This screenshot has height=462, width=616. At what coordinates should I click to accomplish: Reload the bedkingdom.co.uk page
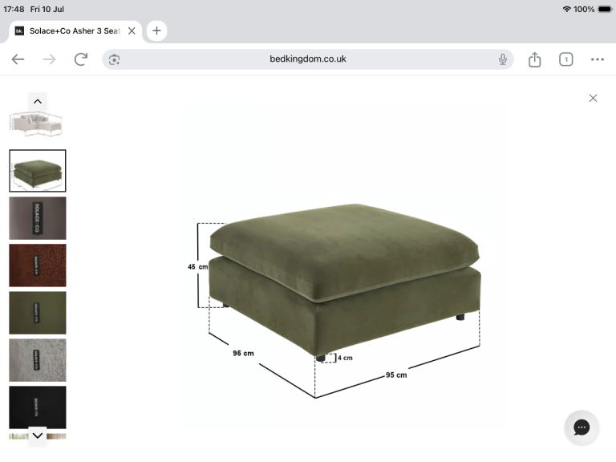(81, 59)
